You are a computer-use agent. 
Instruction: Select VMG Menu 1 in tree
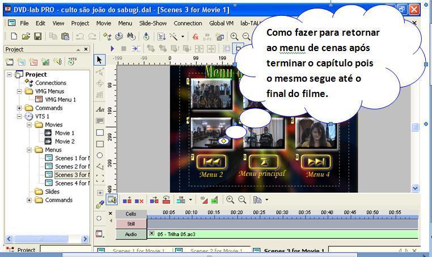click(x=60, y=99)
